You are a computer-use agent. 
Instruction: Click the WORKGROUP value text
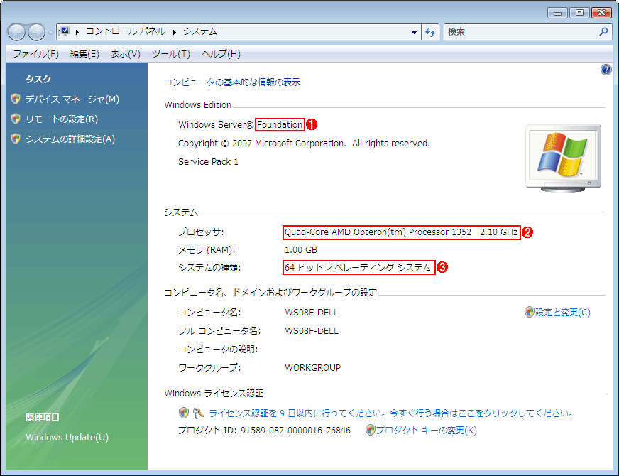312,368
